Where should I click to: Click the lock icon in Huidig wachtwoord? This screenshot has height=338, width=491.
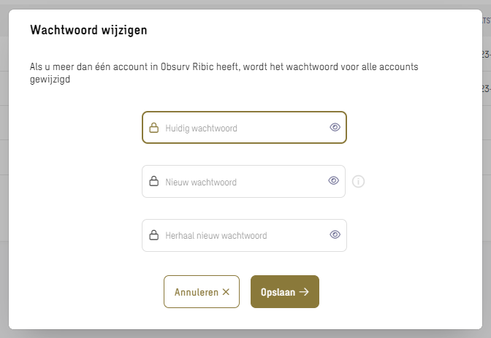[x=153, y=128]
